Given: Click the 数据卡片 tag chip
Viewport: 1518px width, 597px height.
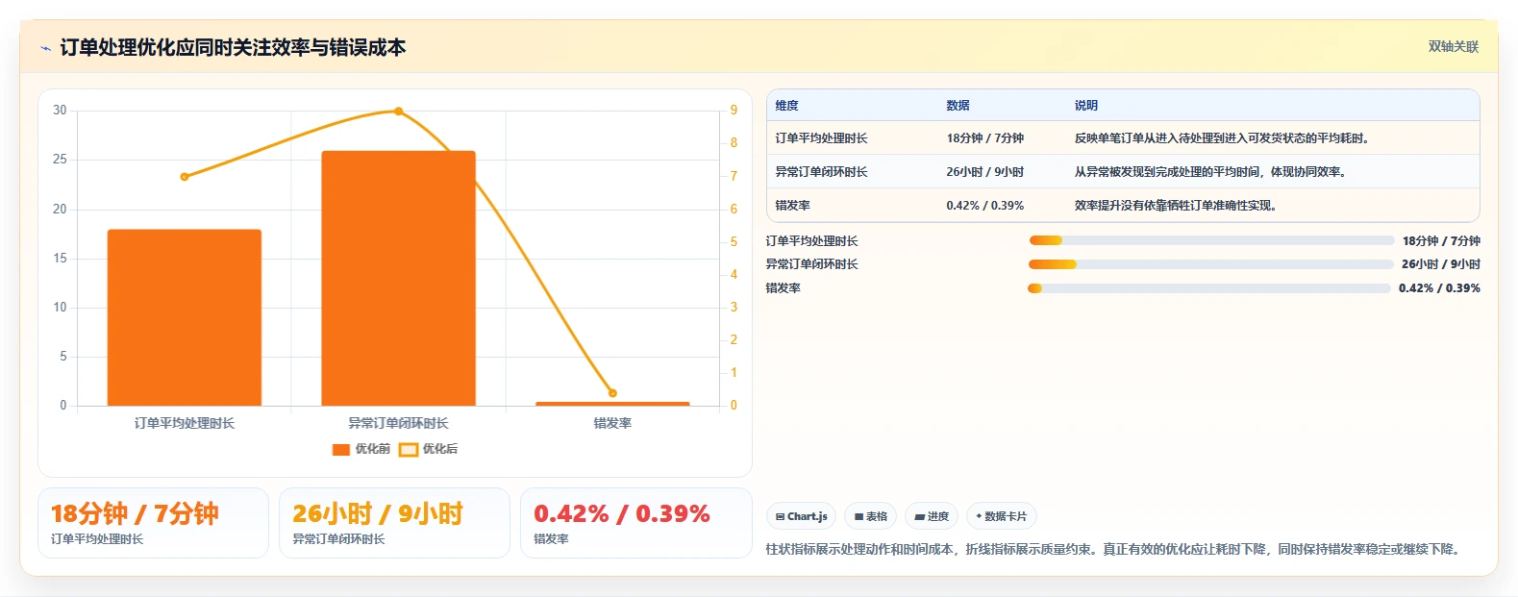Looking at the screenshot, I should [x=1001, y=516].
